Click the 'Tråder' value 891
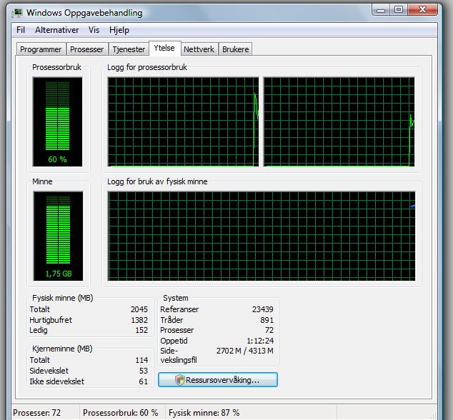The height and width of the screenshot is (420, 453). (x=267, y=320)
